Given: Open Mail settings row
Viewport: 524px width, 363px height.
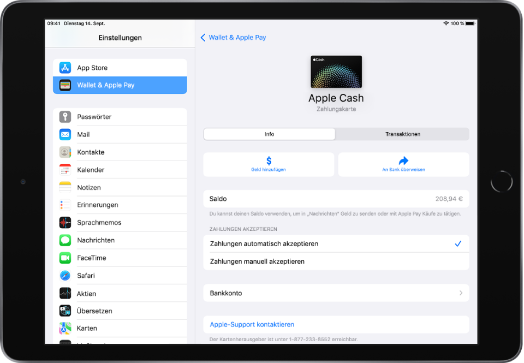Looking at the screenshot, I should click(x=120, y=134).
